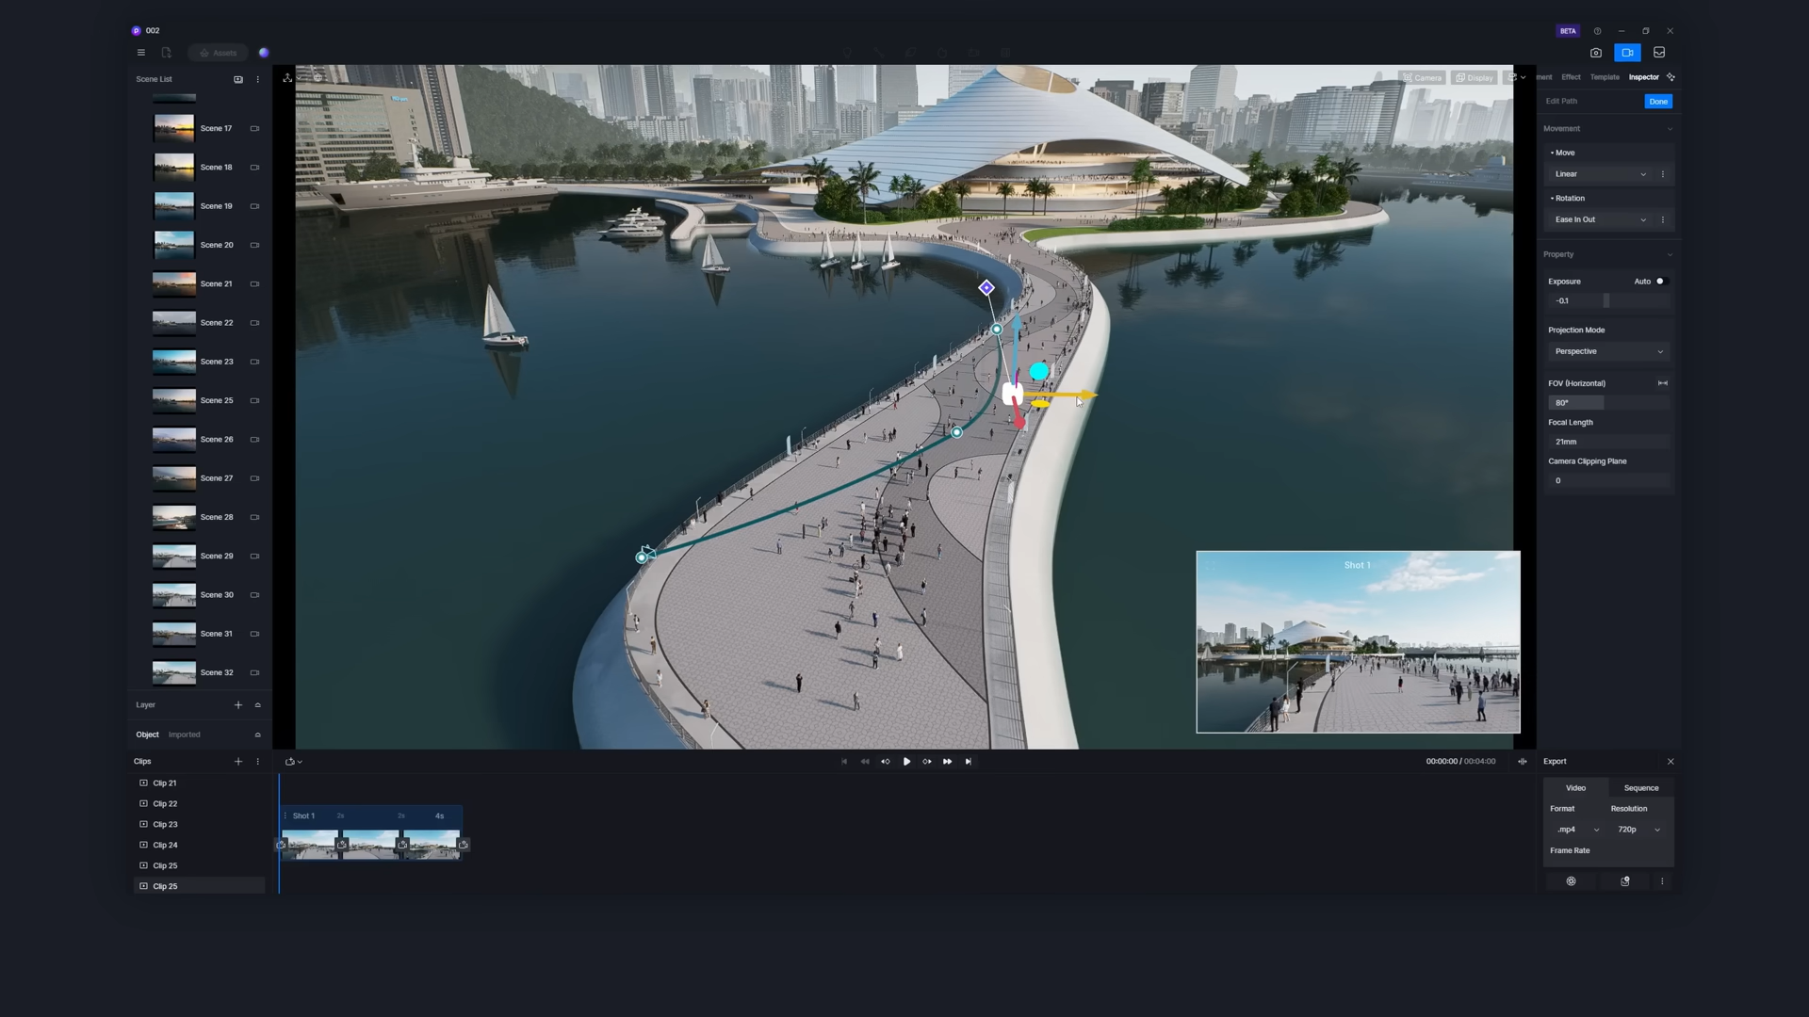Update camera for Scene 22
The height and width of the screenshot is (1017, 1809).
[x=254, y=323]
